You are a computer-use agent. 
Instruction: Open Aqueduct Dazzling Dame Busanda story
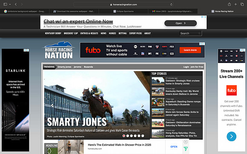(x=183, y=103)
